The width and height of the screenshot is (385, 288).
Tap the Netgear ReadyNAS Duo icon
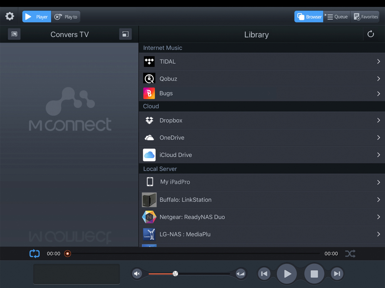pos(149,217)
